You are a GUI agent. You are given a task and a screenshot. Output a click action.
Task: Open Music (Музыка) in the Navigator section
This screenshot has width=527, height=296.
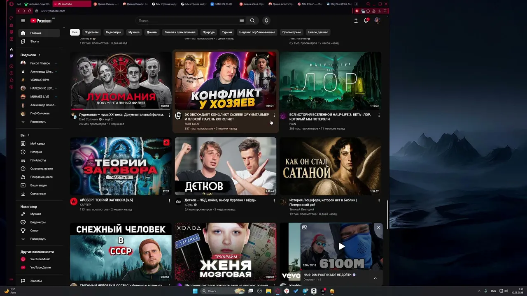[x=40, y=214]
